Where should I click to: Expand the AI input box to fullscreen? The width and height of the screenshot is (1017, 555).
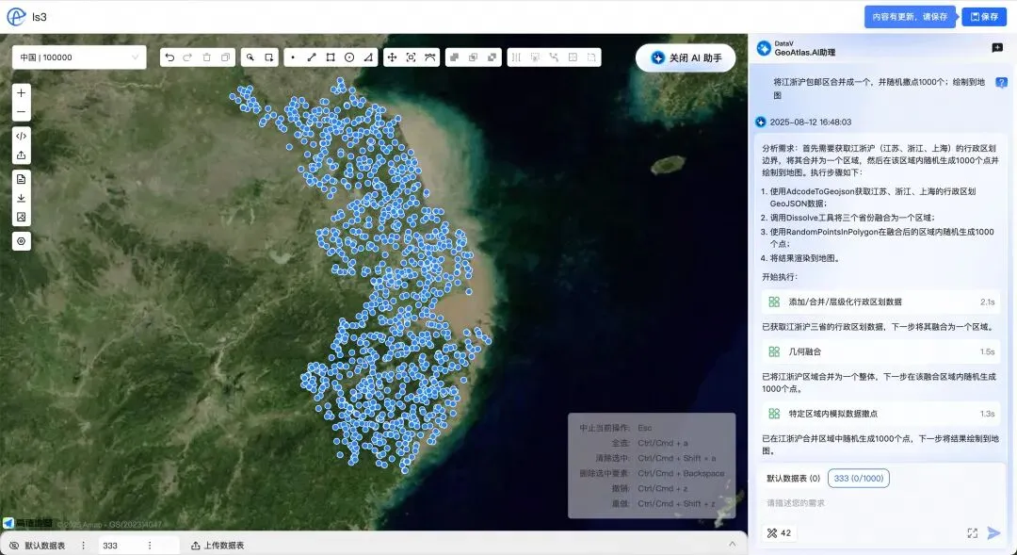[972, 533]
